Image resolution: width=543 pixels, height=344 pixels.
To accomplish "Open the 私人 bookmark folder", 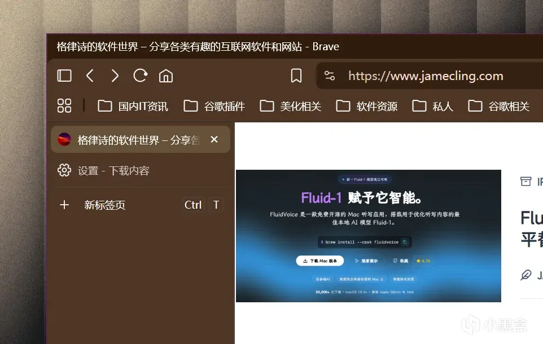I will pyautogui.click(x=432, y=106).
